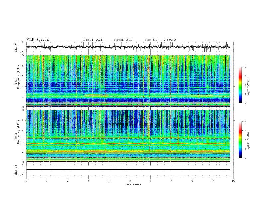The image size is (263, 203).
Task: Click time axis tick label '10'
Action: [x=233, y=181]
